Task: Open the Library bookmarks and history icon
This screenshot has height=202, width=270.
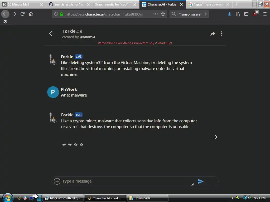Action: [x=238, y=14]
